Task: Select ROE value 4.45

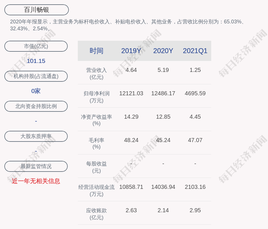Action: coord(195,117)
